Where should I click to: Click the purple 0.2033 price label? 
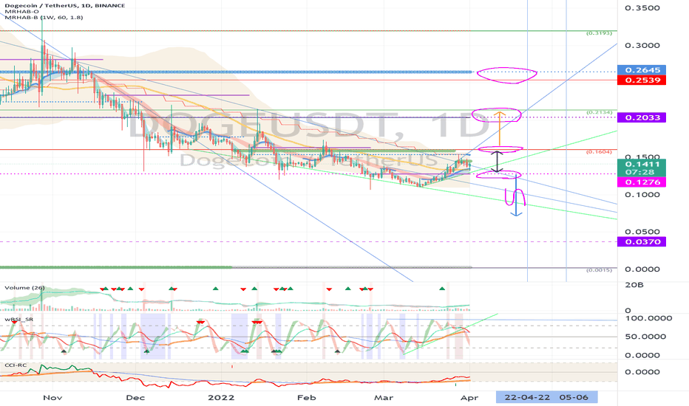click(x=642, y=117)
